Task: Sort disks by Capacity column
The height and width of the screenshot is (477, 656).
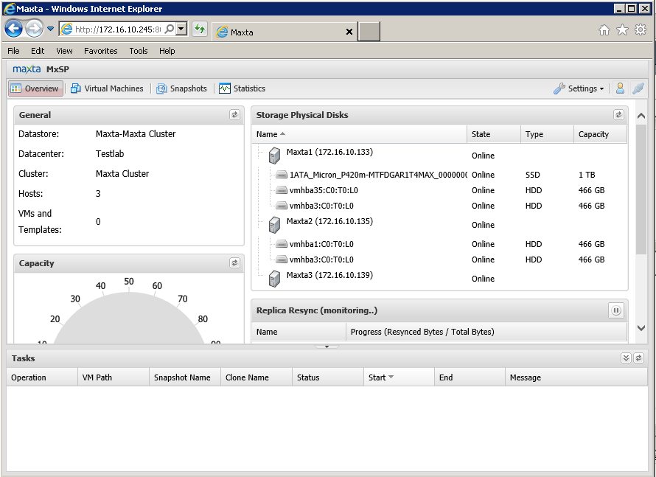Action: [601, 134]
